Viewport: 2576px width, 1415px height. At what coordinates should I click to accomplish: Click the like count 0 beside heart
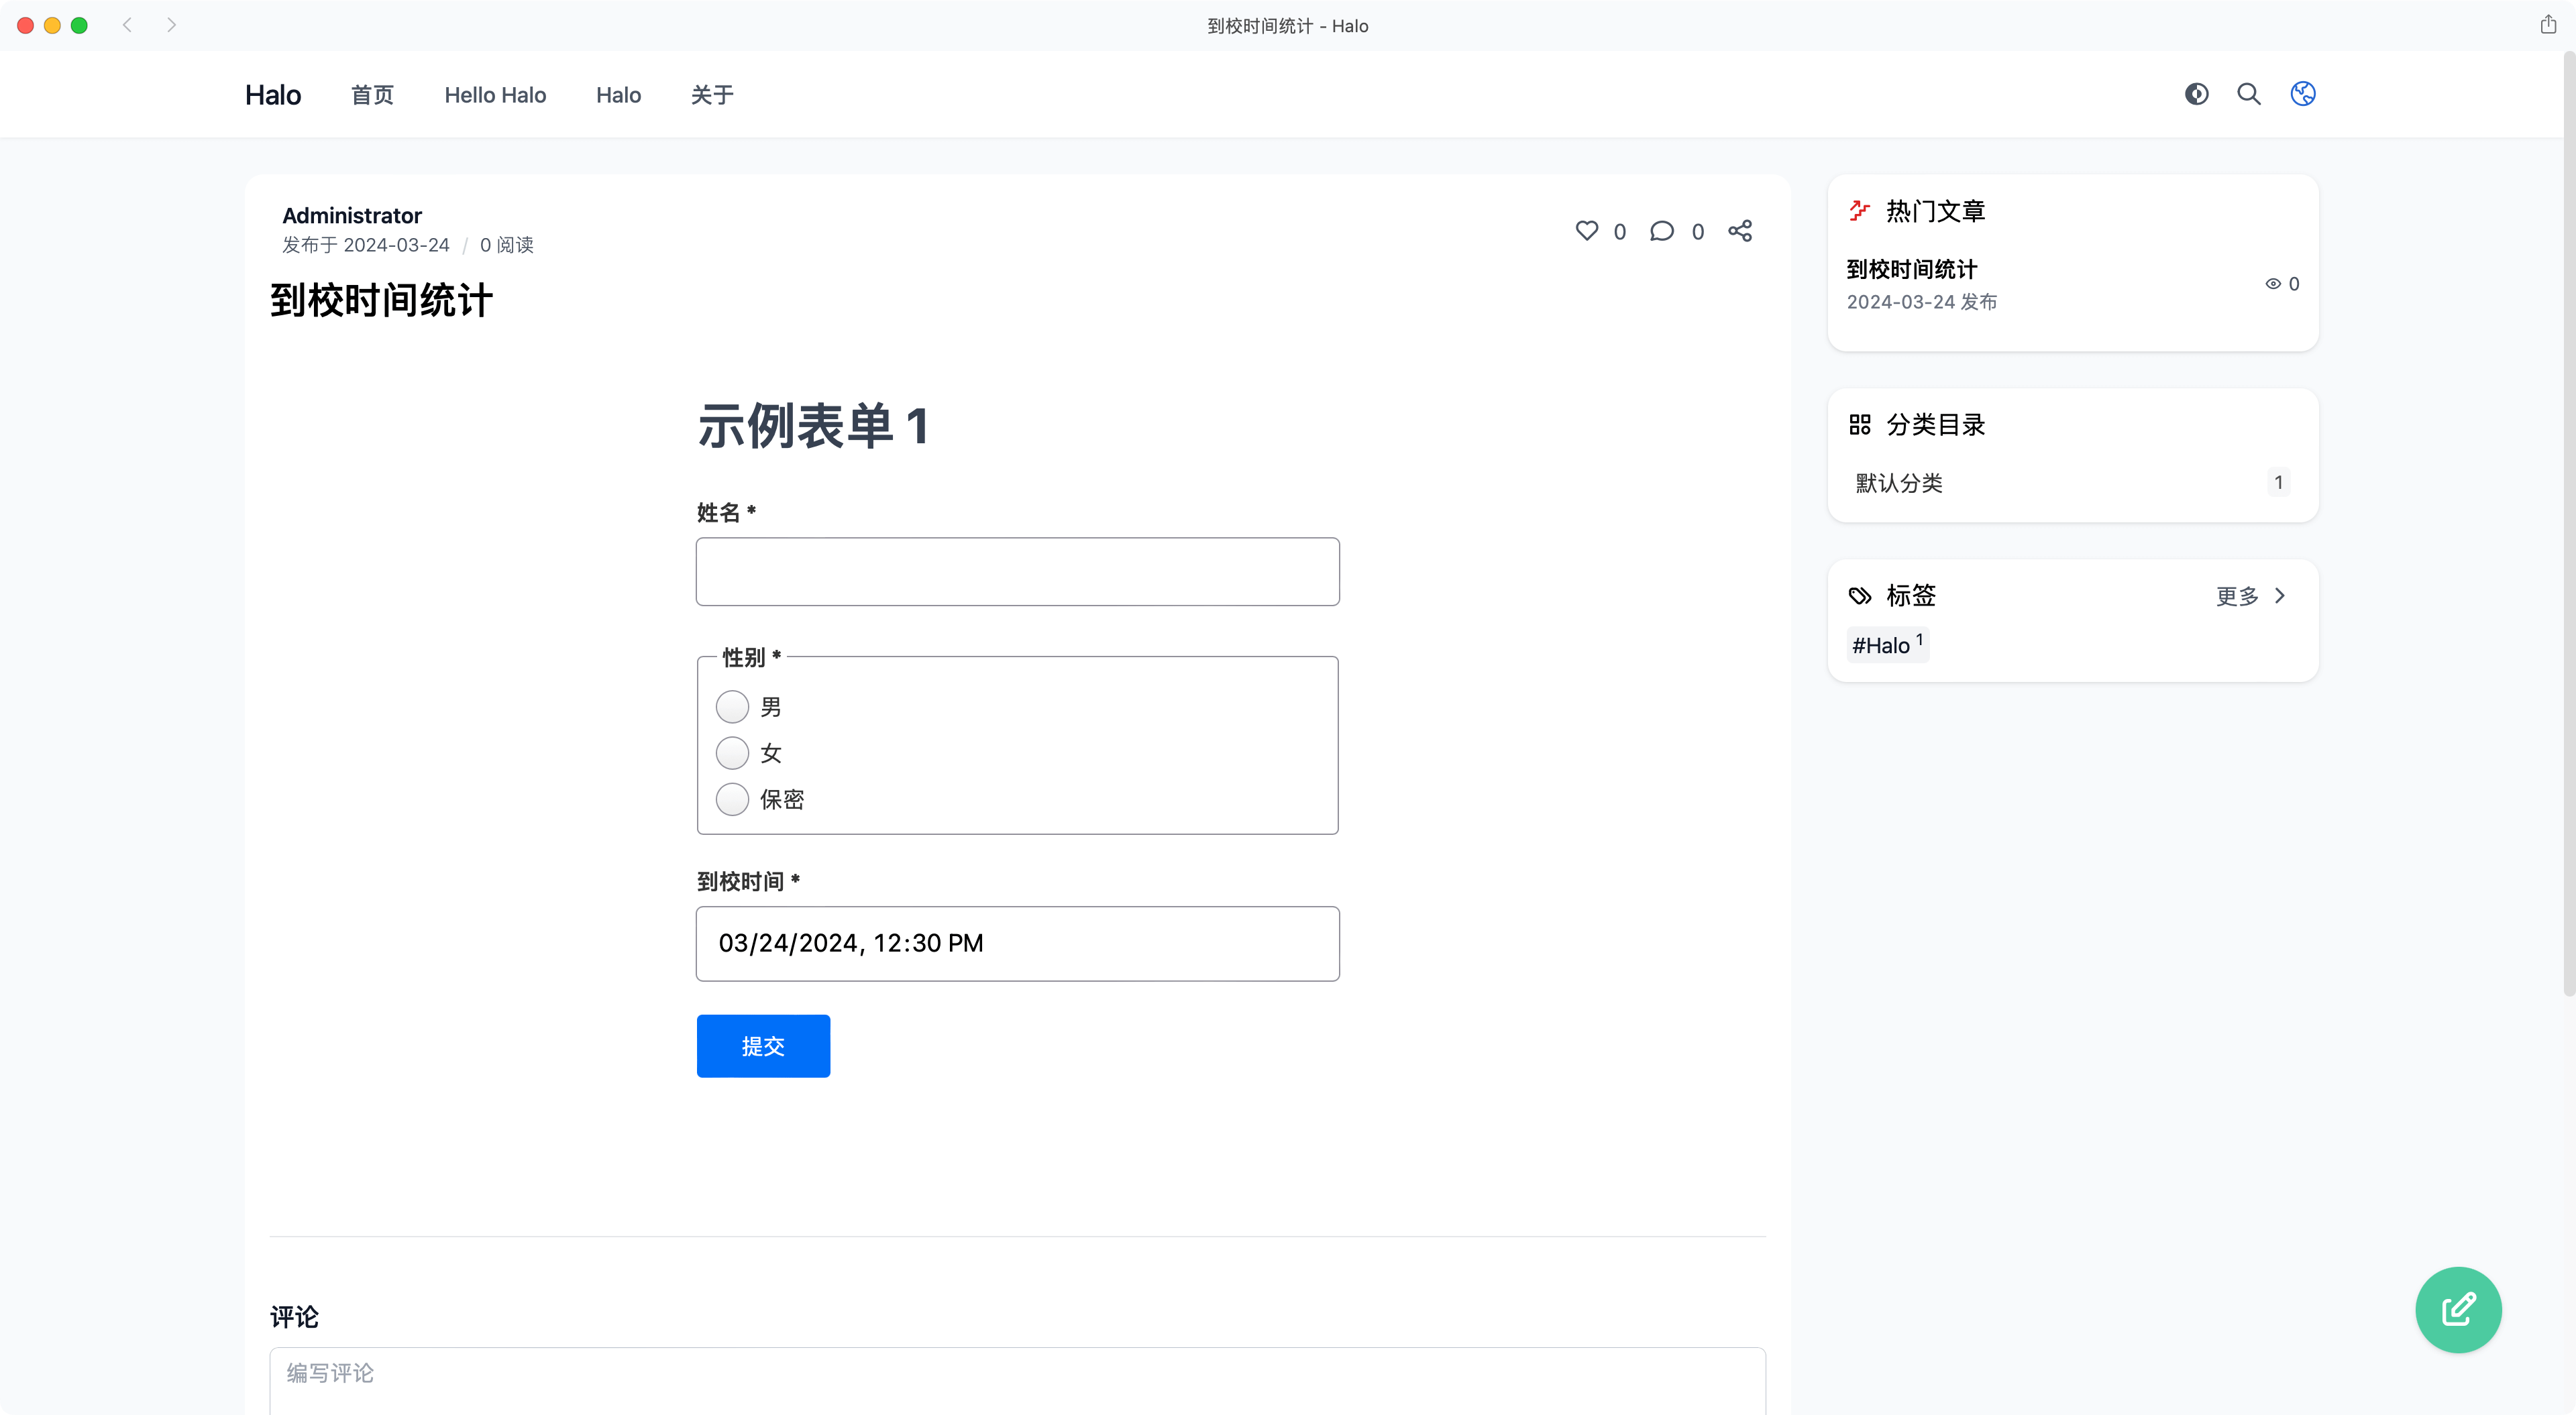1620,232
